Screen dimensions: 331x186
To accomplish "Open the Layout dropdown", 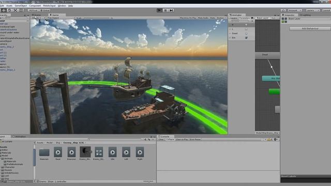I will tap(326, 10).
